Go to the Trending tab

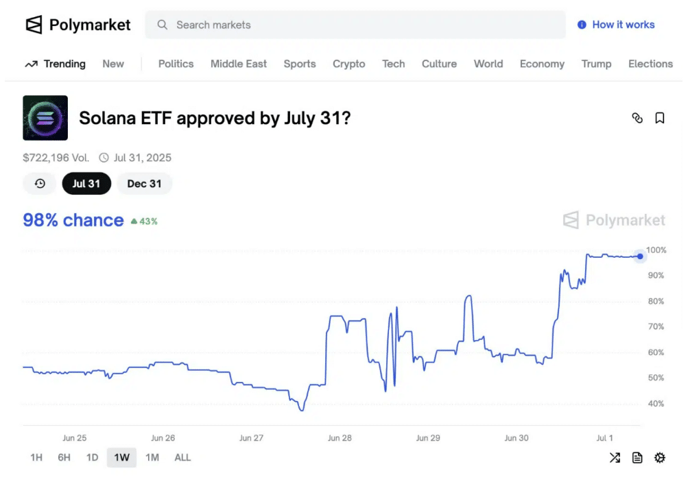click(x=56, y=64)
